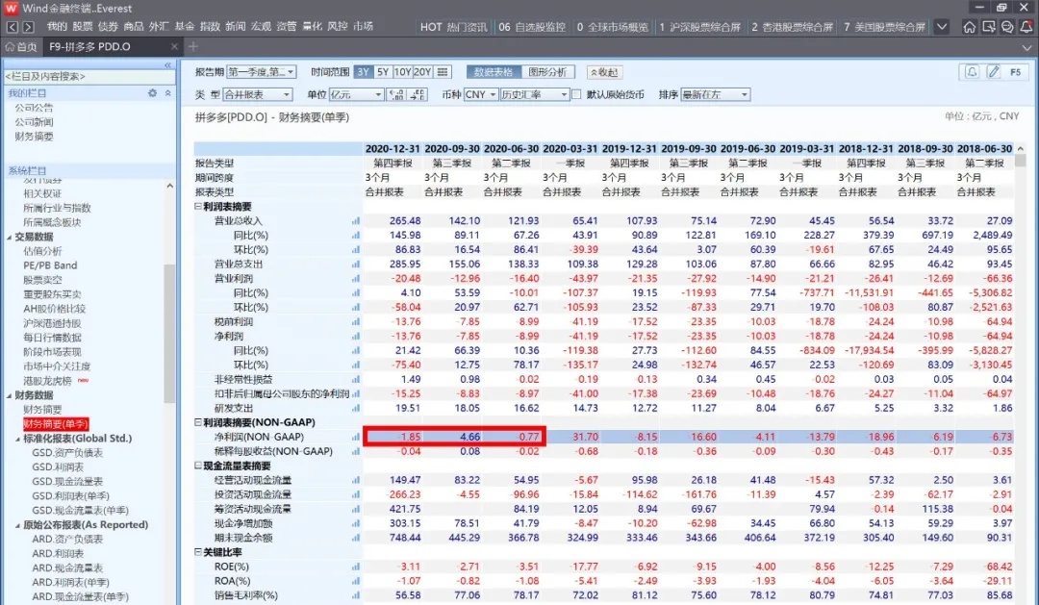Click the back arrow navigation icon

click(x=13, y=27)
